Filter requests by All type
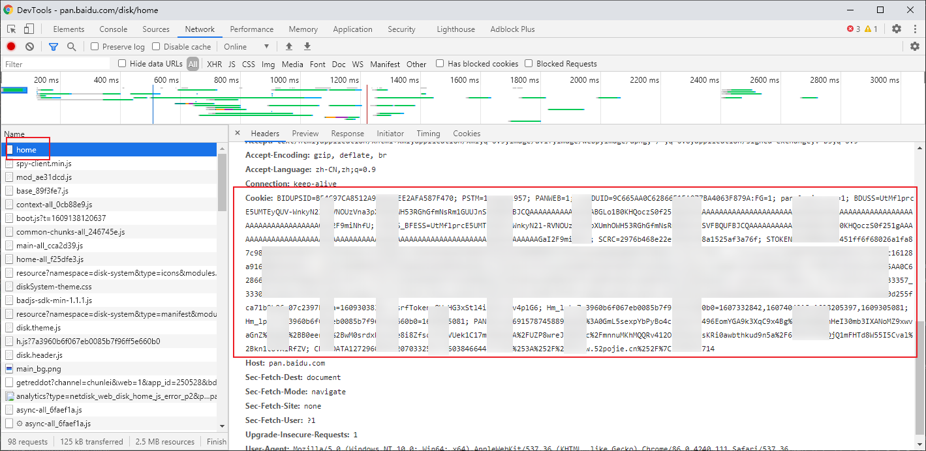 pos(193,64)
